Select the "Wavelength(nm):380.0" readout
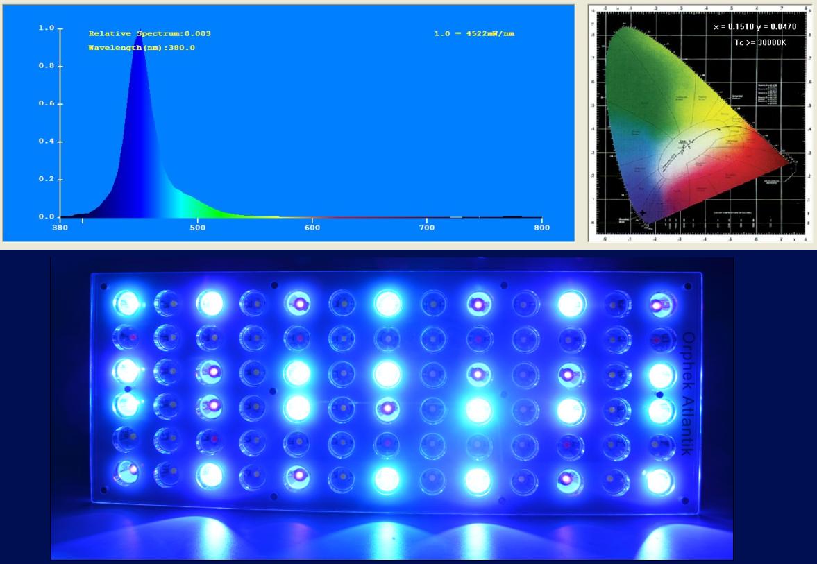Screen dimensions: 817x564 pyautogui.click(x=142, y=48)
